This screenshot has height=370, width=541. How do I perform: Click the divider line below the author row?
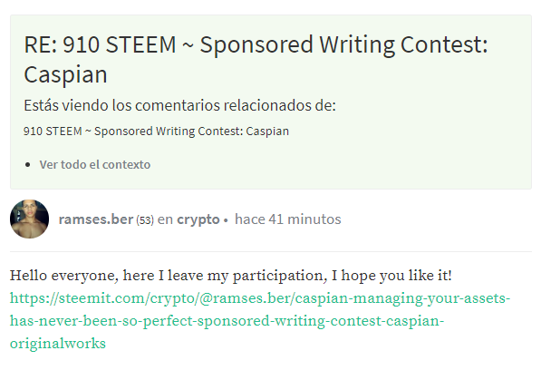click(270, 251)
